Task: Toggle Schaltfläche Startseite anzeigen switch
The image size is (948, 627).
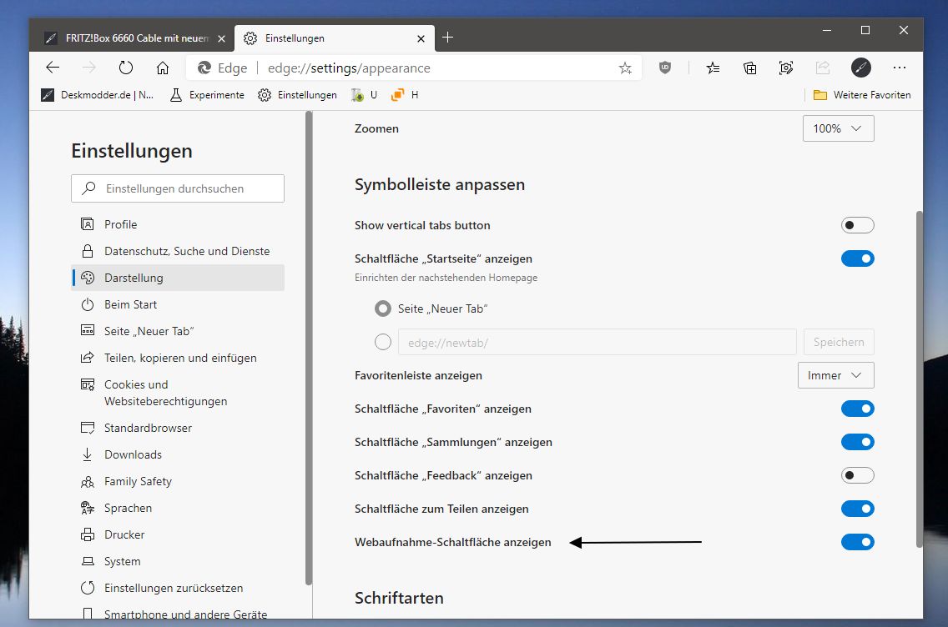Action: (857, 258)
